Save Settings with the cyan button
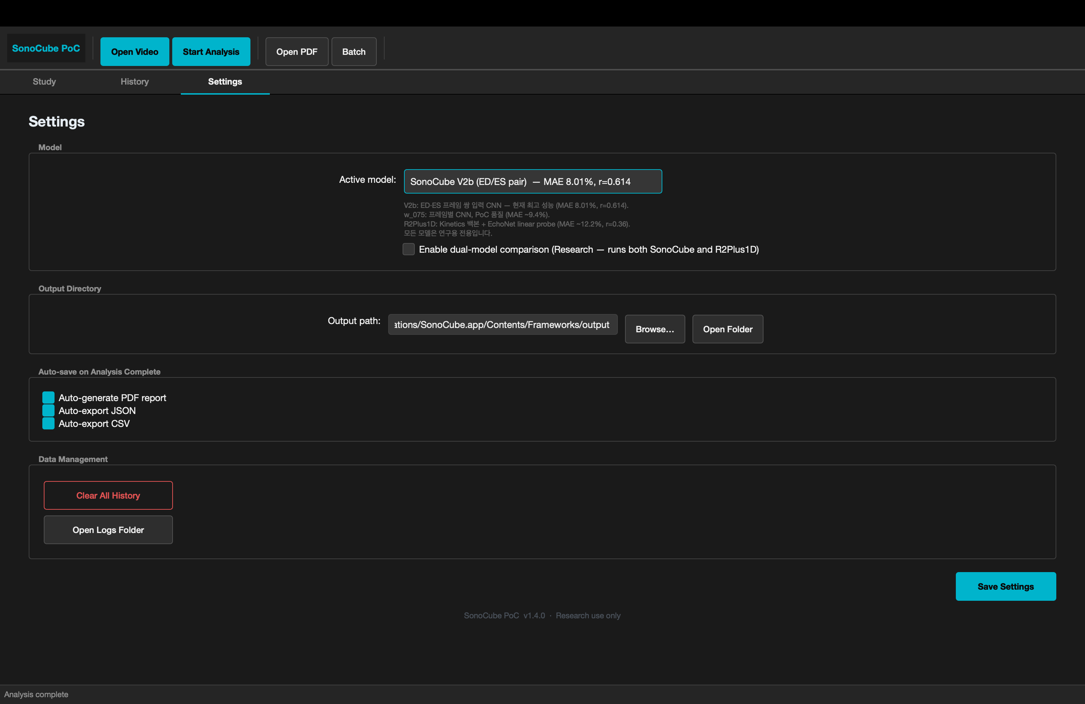 pyautogui.click(x=1006, y=586)
